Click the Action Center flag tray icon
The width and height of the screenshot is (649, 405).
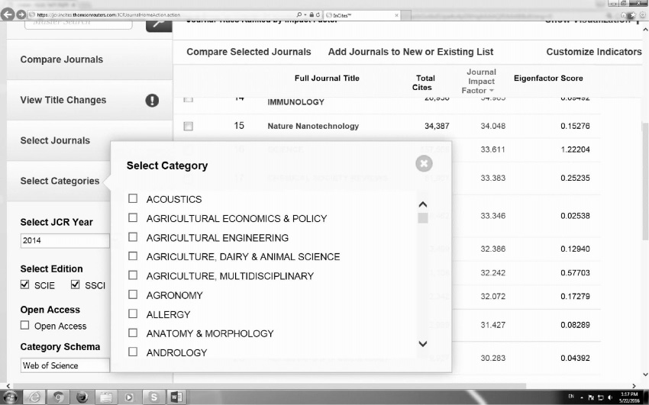point(591,397)
